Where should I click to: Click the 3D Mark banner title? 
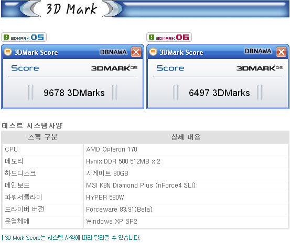(x=71, y=9)
